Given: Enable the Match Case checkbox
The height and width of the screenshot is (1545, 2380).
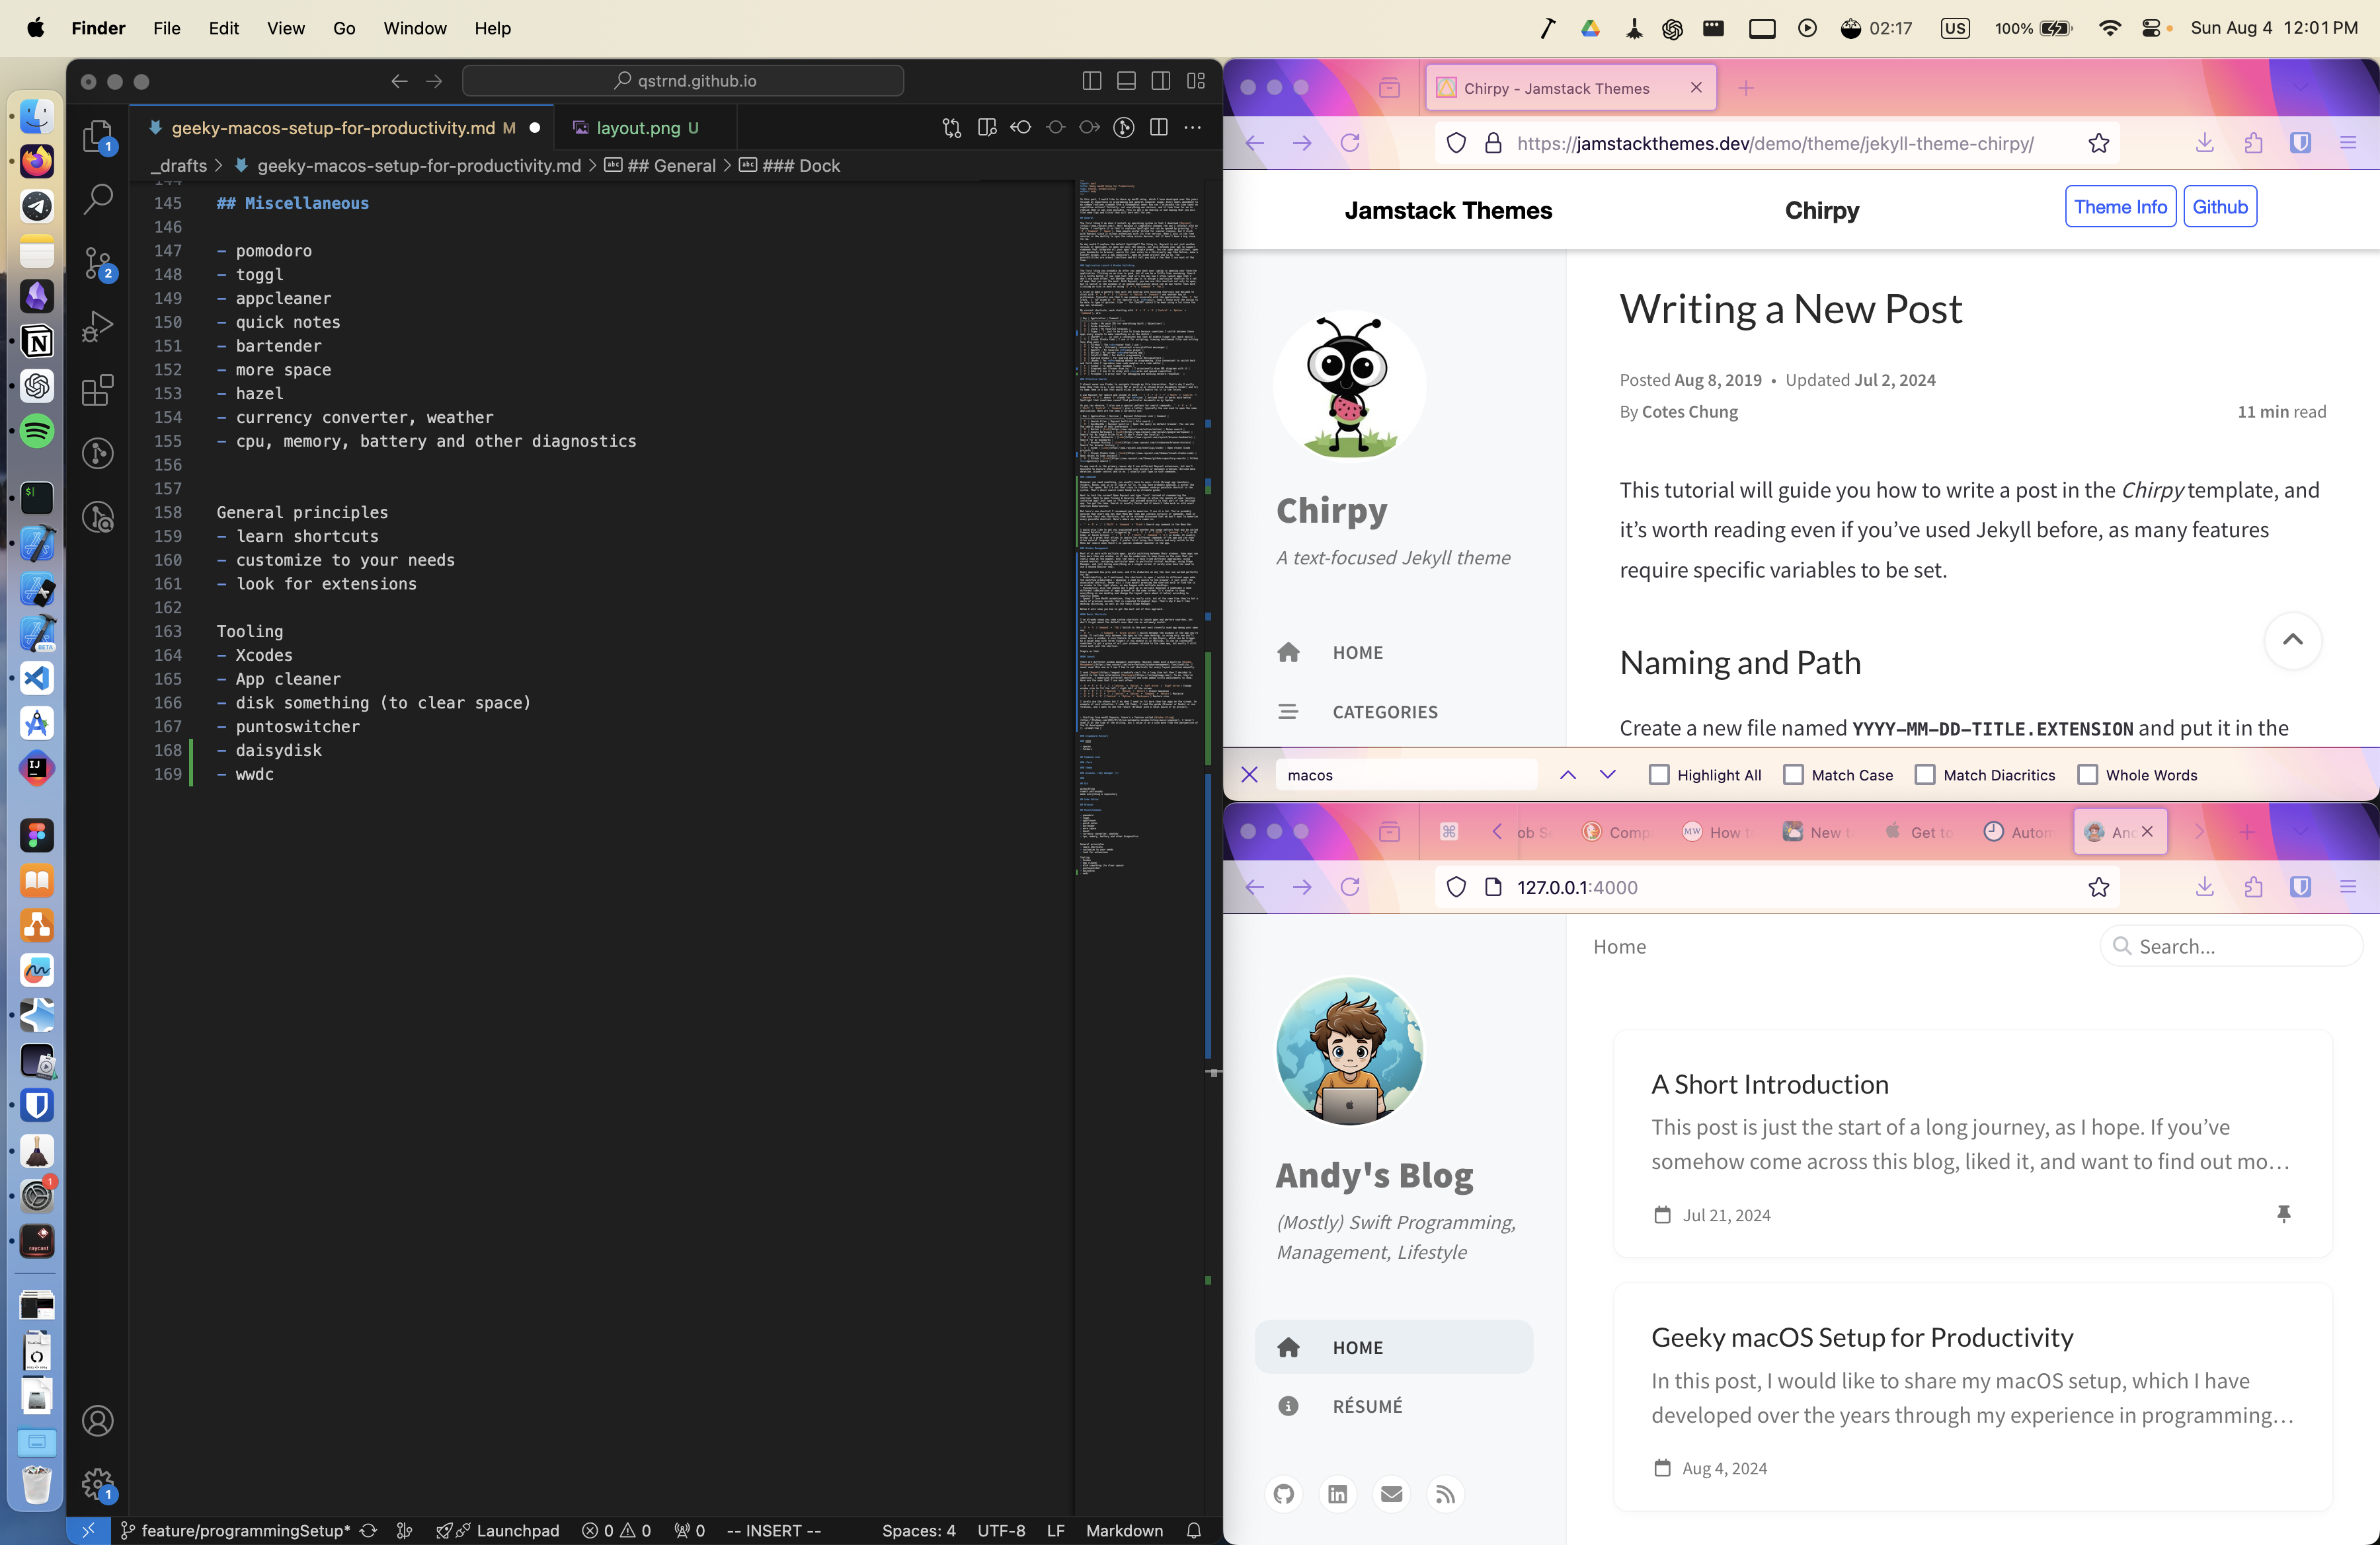Looking at the screenshot, I should pyautogui.click(x=1793, y=774).
